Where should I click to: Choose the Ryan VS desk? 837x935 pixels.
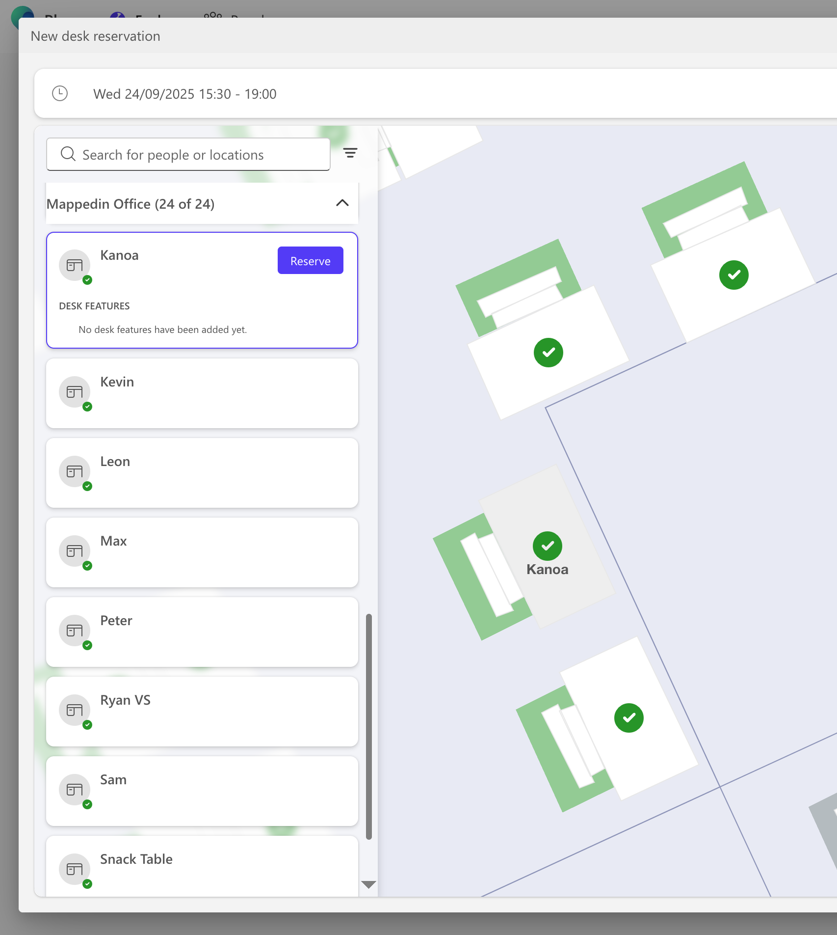202,711
